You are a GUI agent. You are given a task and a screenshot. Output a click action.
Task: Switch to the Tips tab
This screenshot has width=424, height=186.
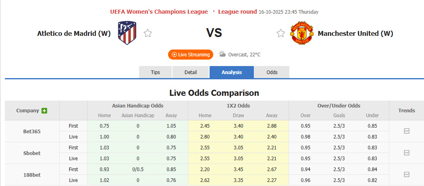coord(155,72)
